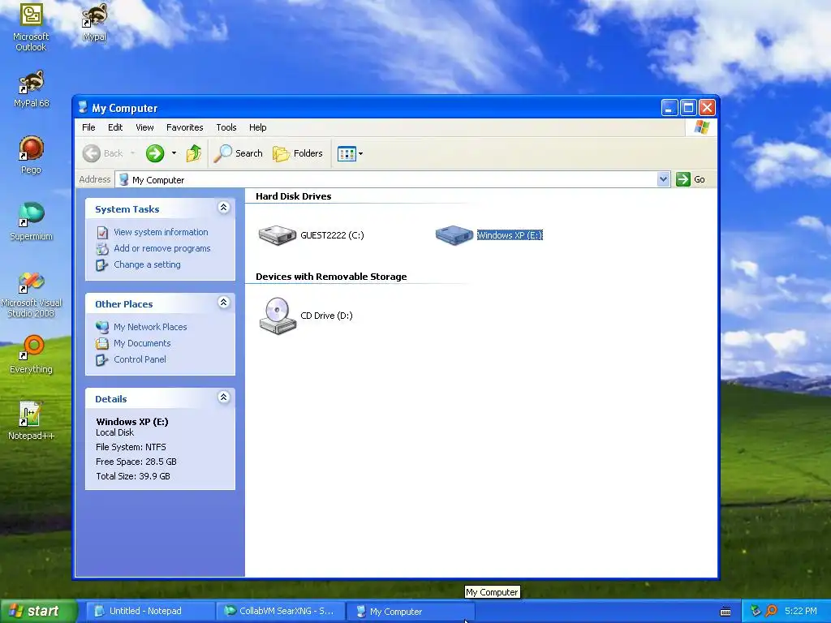The image size is (831, 623).
Task: Click the orange Everything tray icon
Action: click(x=771, y=612)
